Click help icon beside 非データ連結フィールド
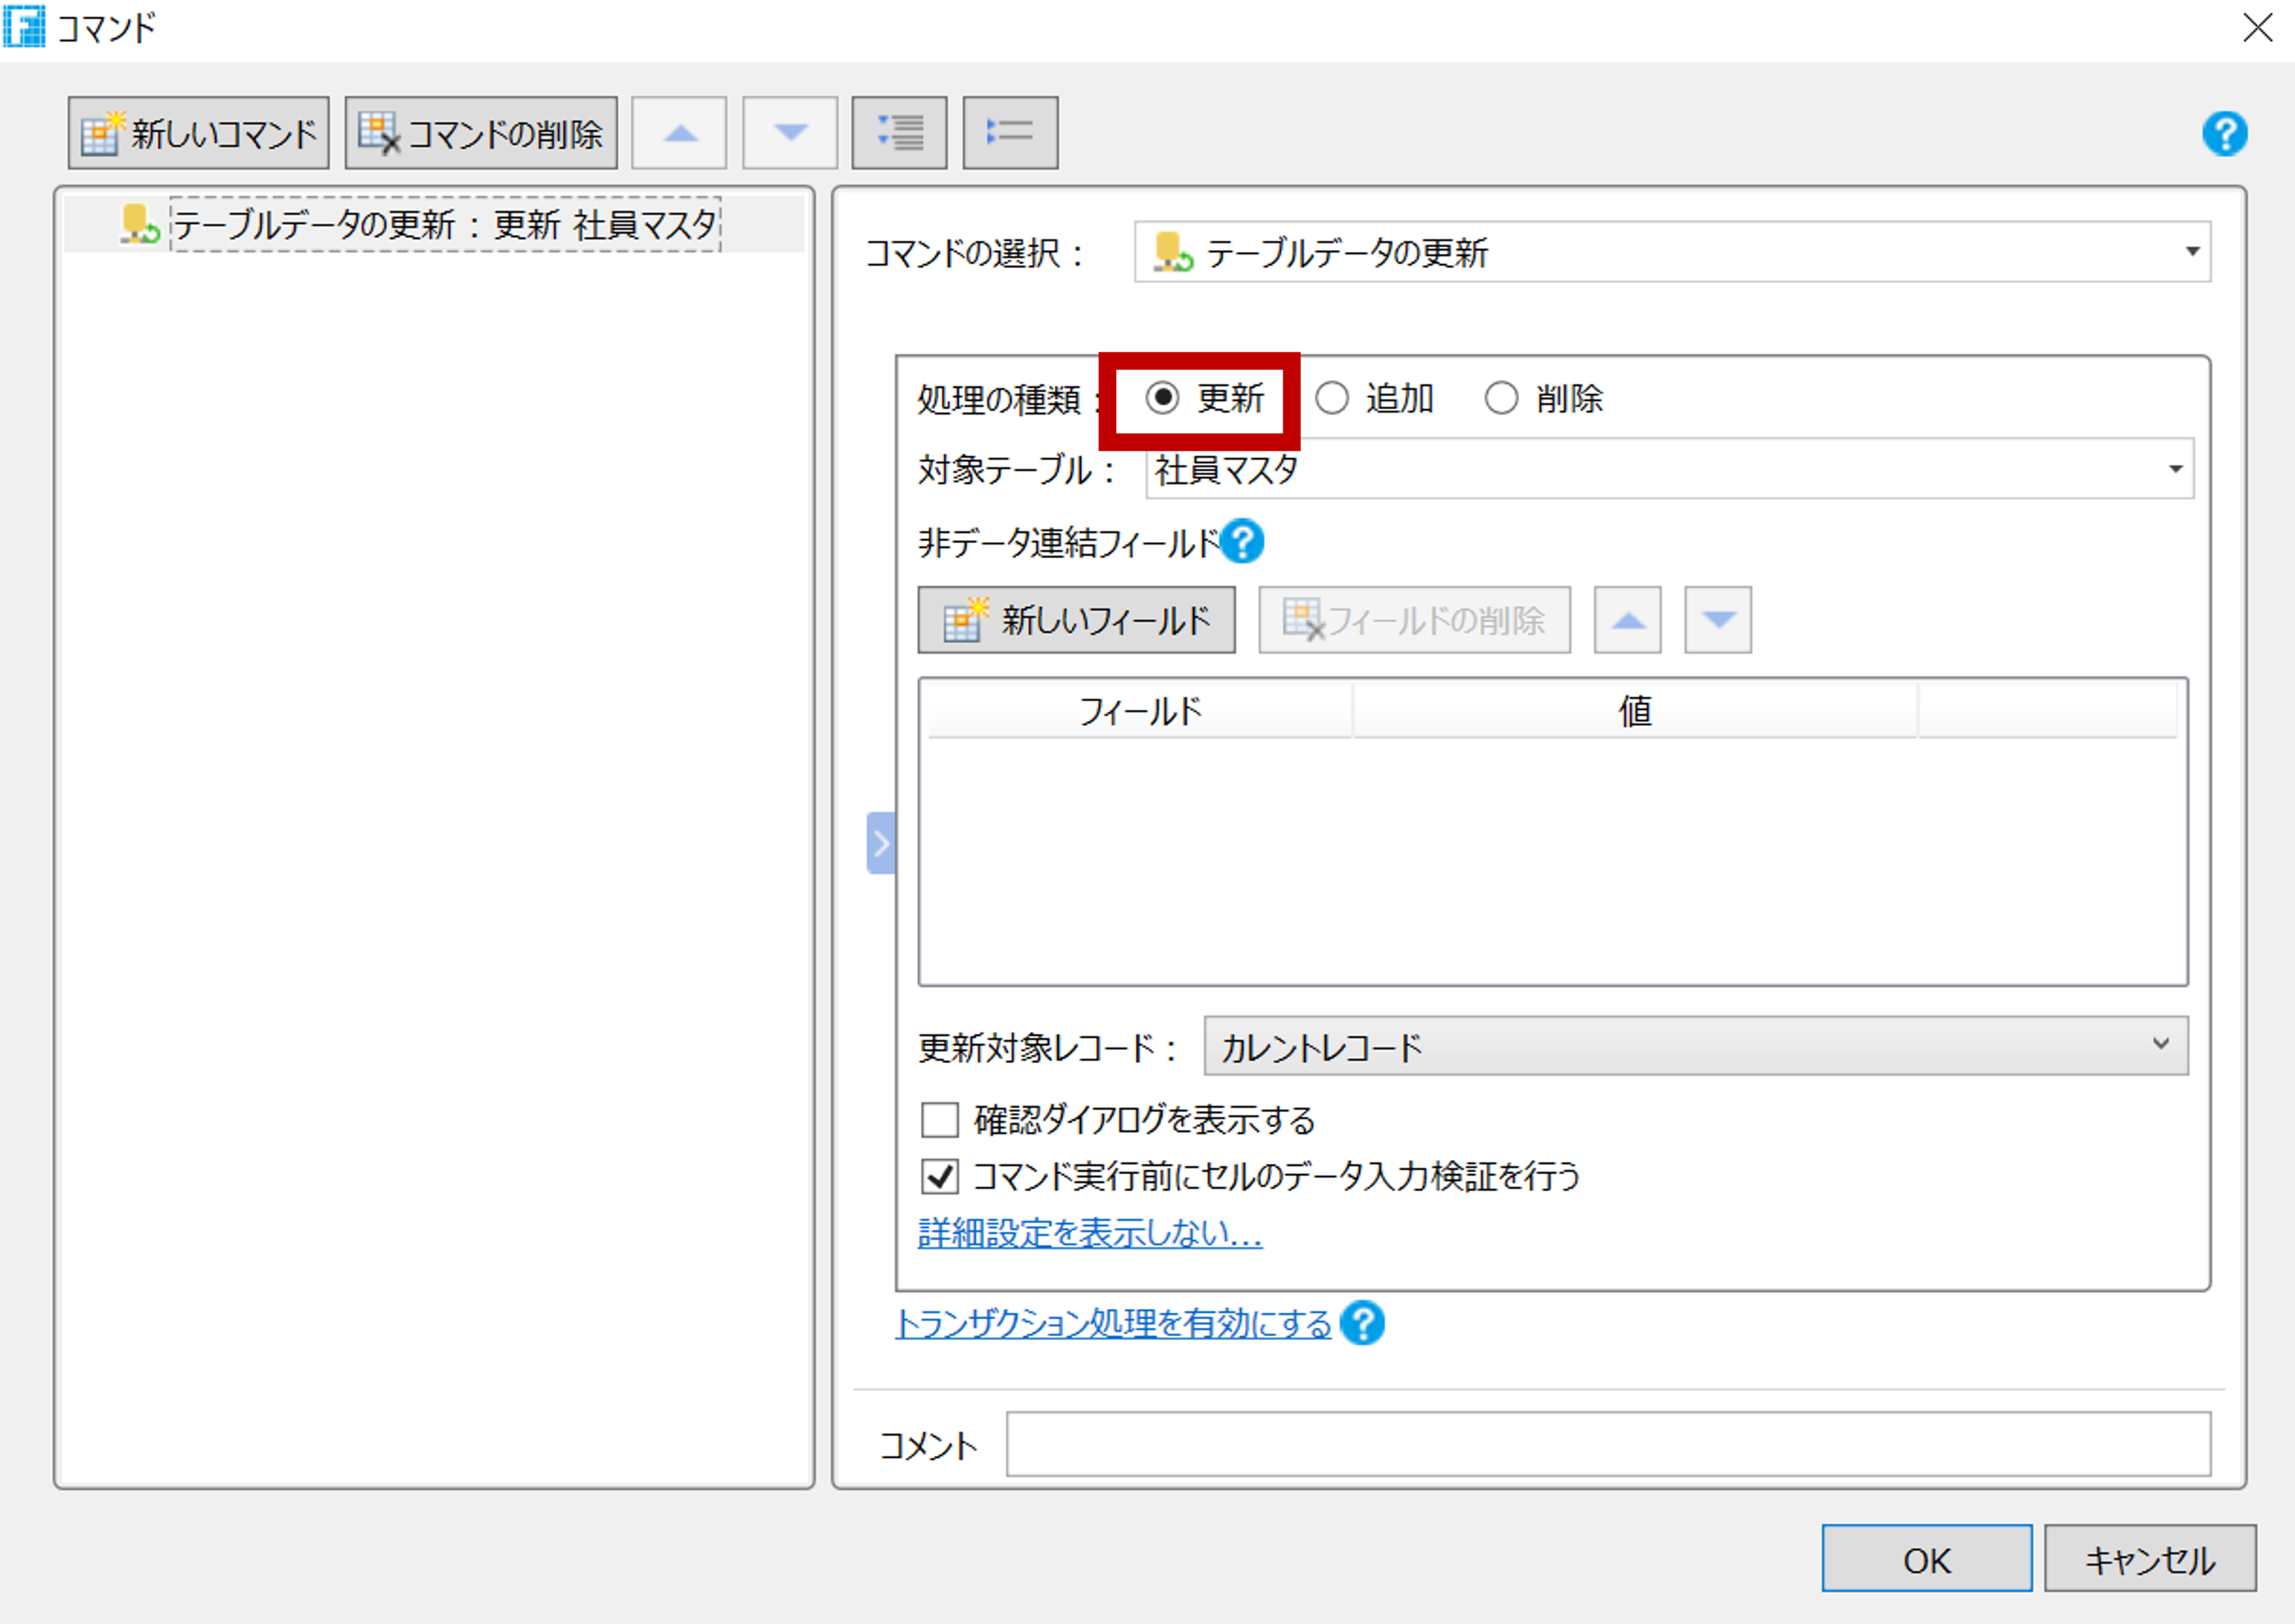2295x1624 pixels. coord(1242,542)
